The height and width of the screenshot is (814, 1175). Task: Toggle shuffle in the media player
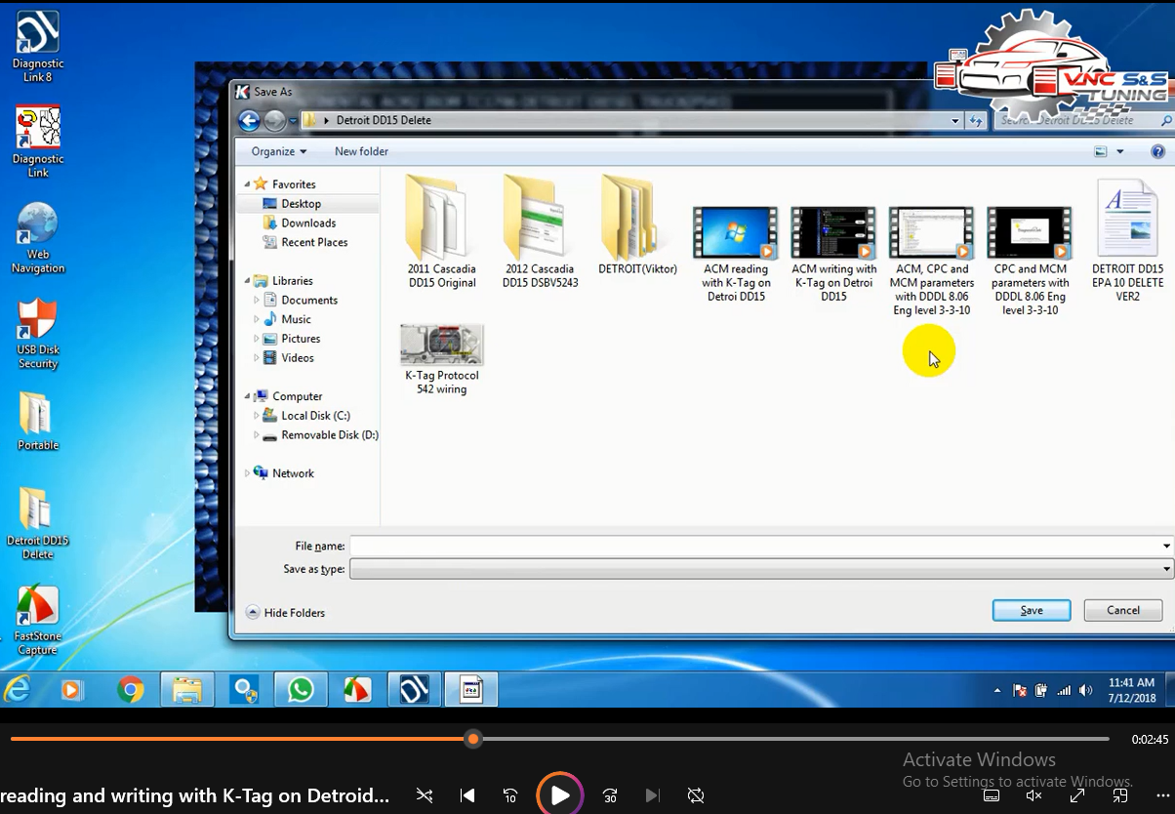coord(425,795)
